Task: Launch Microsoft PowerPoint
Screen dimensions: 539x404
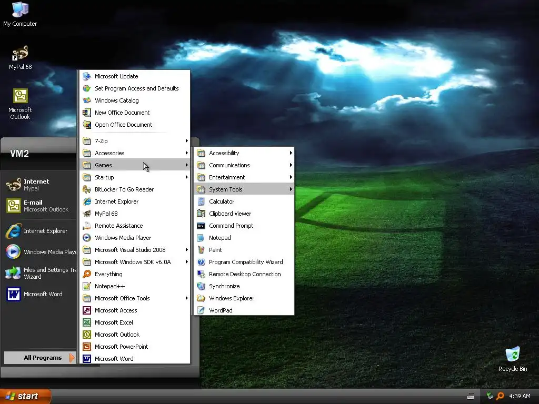Action: tap(135, 347)
